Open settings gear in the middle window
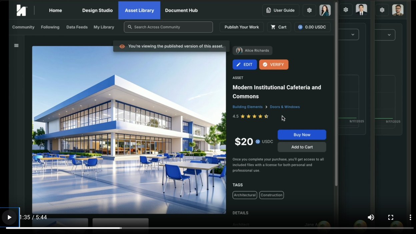Screen dimensions: 416x234 (x=346, y=10)
